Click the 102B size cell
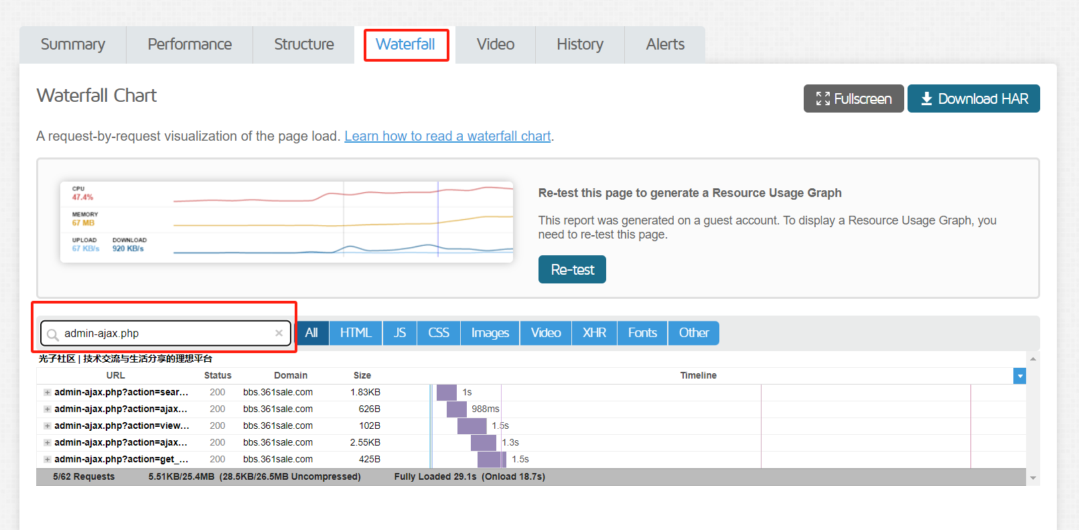 (x=370, y=425)
